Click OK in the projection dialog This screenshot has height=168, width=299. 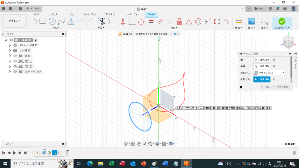click(x=268, y=87)
